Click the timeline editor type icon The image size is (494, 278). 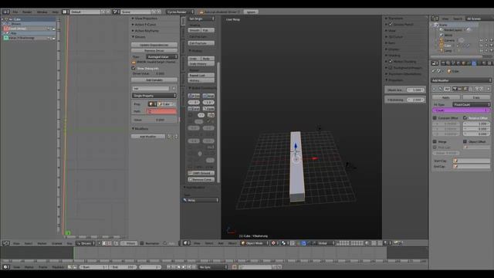coord(5,267)
